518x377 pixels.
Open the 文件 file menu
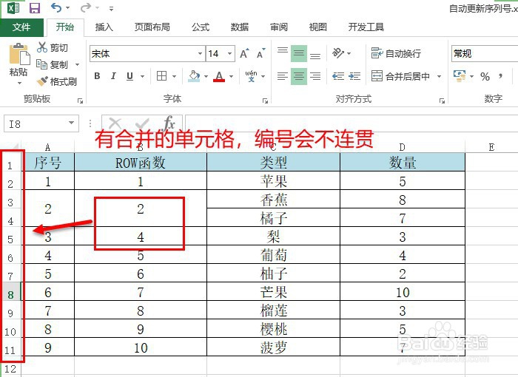21,27
